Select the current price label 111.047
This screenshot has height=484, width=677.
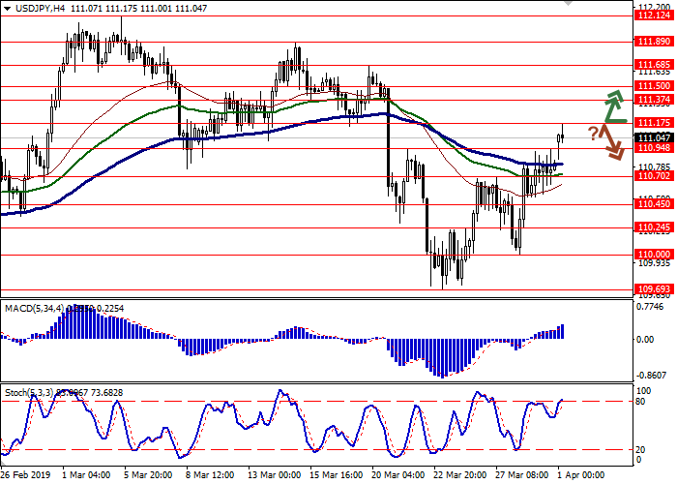(655, 137)
